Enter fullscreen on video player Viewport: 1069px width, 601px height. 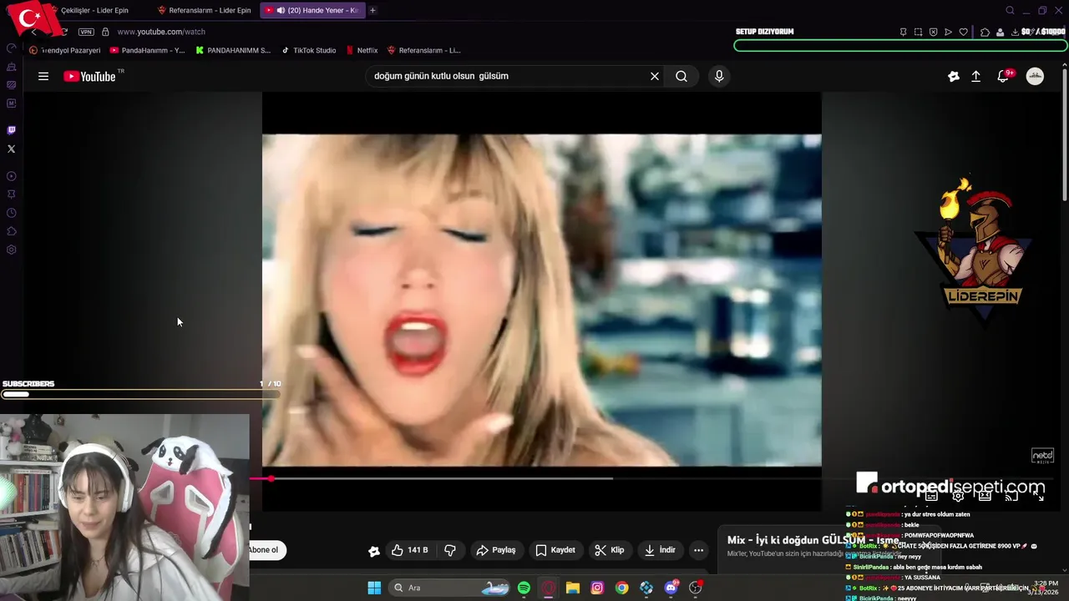[x=1038, y=496]
